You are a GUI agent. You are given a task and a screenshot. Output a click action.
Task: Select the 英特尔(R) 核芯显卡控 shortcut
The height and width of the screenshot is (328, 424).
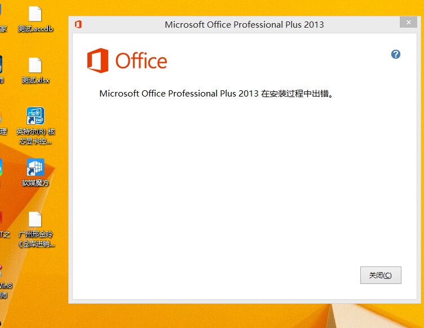(x=36, y=126)
